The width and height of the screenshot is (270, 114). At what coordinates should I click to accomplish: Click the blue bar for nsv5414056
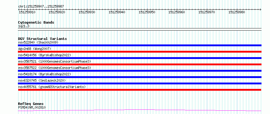140,58
